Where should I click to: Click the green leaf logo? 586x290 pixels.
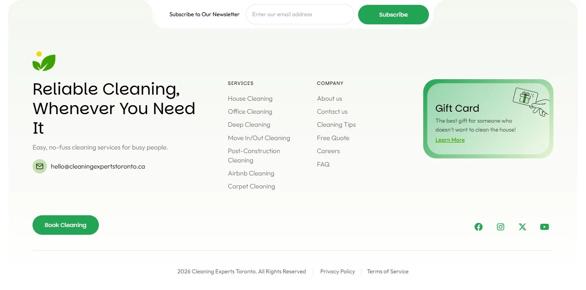tap(44, 61)
